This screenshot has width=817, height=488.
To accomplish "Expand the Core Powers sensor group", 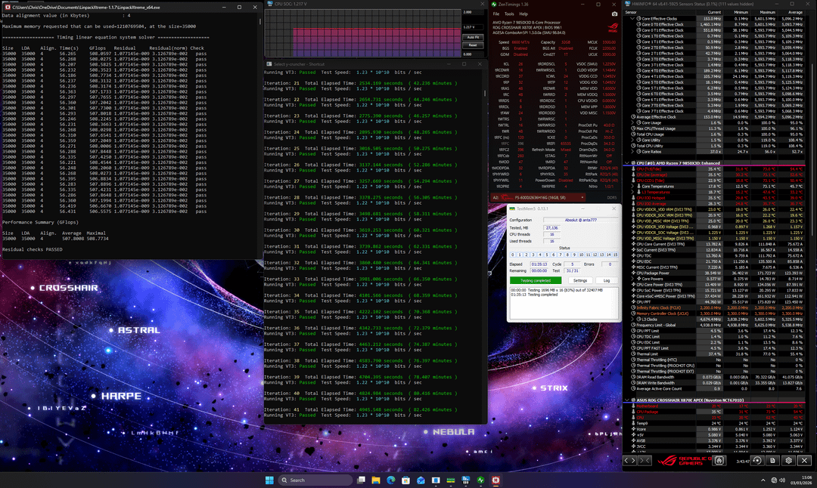I will [x=634, y=278].
